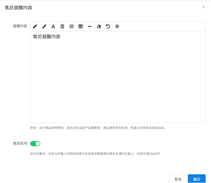Viewport: 211px width, 183px height.
Task: Toggle the bulleted list icon
Action: click(71, 26)
